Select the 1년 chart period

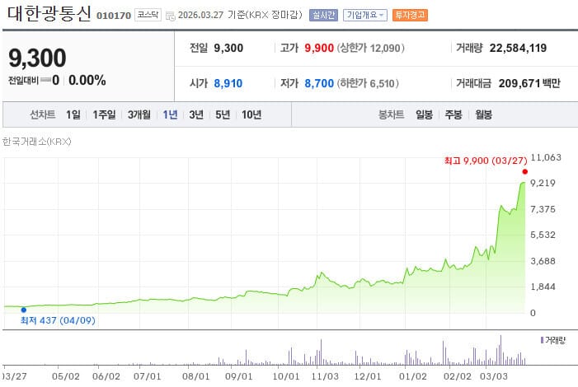click(171, 115)
